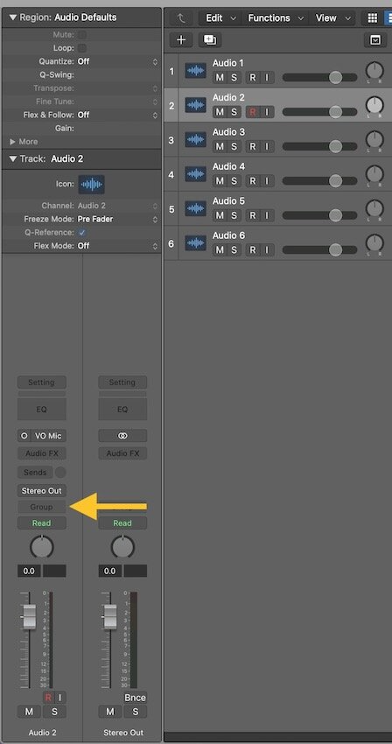Image resolution: width=392 pixels, height=744 pixels.
Task: Click the back-arrow icon beside Edit
Action: tap(181, 18)
